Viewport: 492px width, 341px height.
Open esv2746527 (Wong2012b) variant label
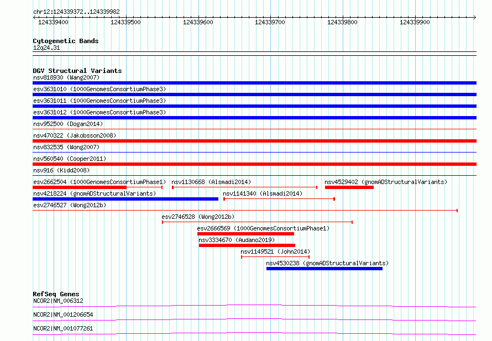click(70, 205)
